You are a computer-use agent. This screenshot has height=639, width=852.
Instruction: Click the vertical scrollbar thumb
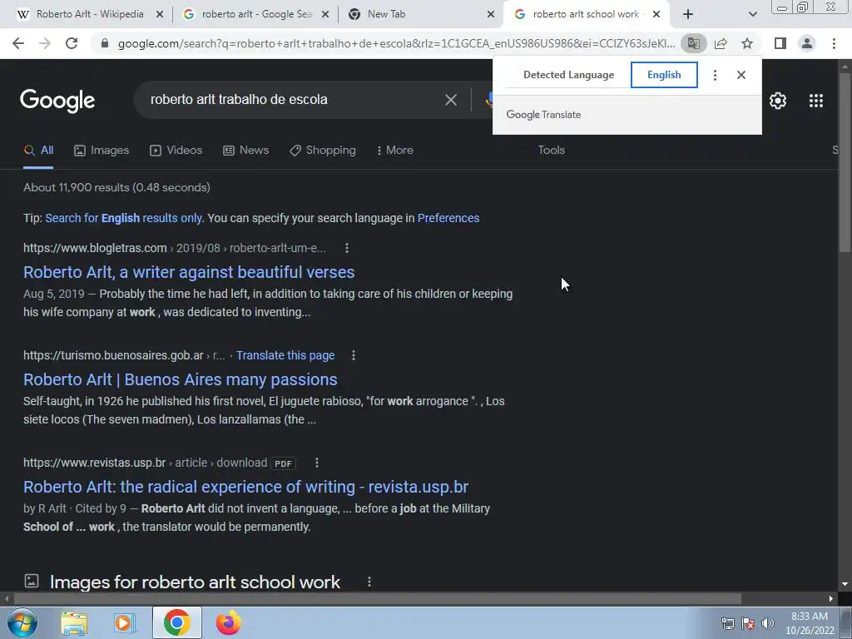point(845,161)
